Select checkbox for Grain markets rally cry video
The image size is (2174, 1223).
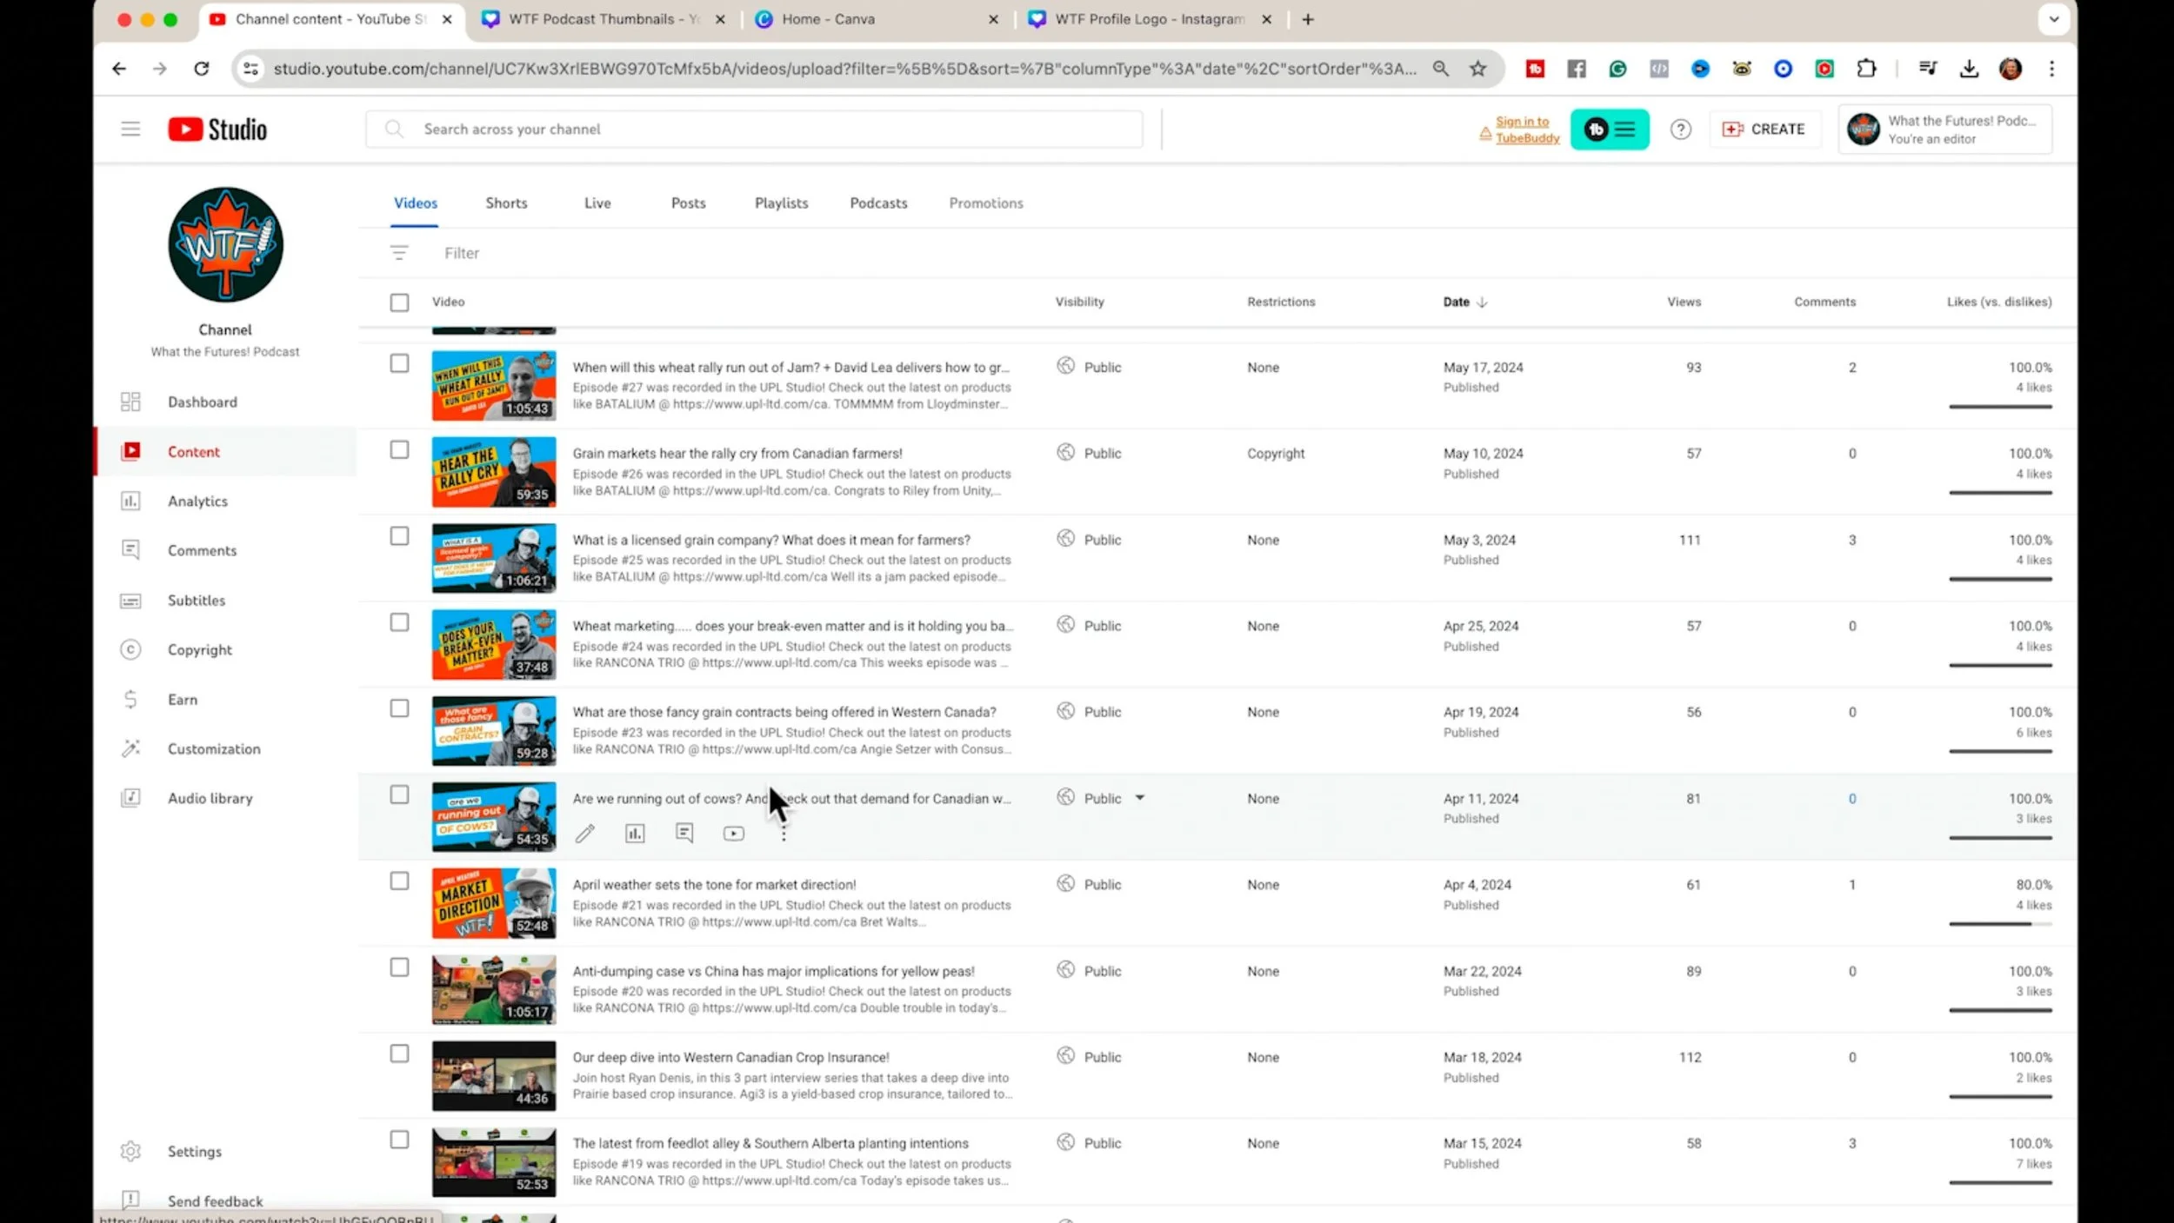coord(399,449)
